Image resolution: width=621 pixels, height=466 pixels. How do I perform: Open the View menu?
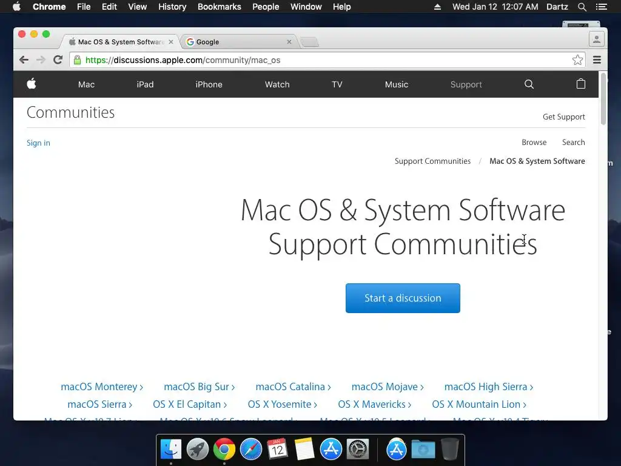pos(138,7)
